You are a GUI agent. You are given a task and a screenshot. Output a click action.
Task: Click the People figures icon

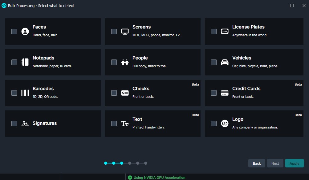125,62
